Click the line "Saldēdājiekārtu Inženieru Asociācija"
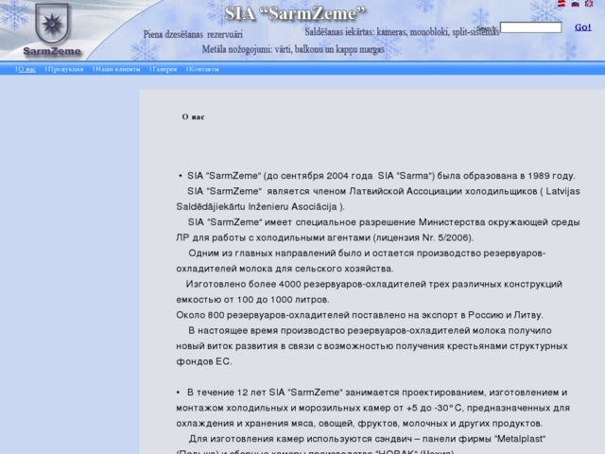605x454 pixels. [261, 207]
